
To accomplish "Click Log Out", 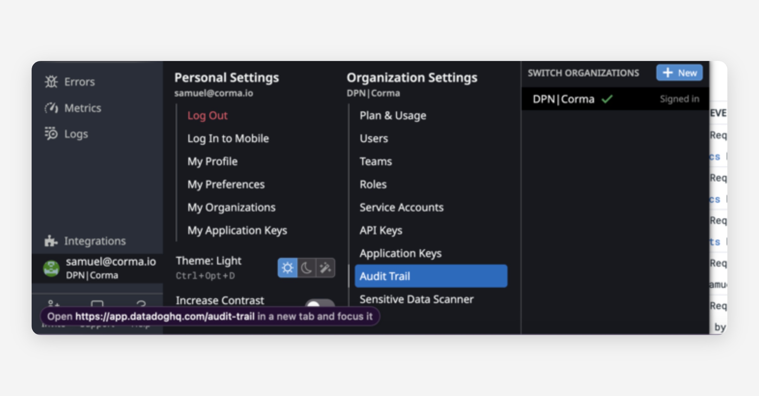I will pos(207,116).
